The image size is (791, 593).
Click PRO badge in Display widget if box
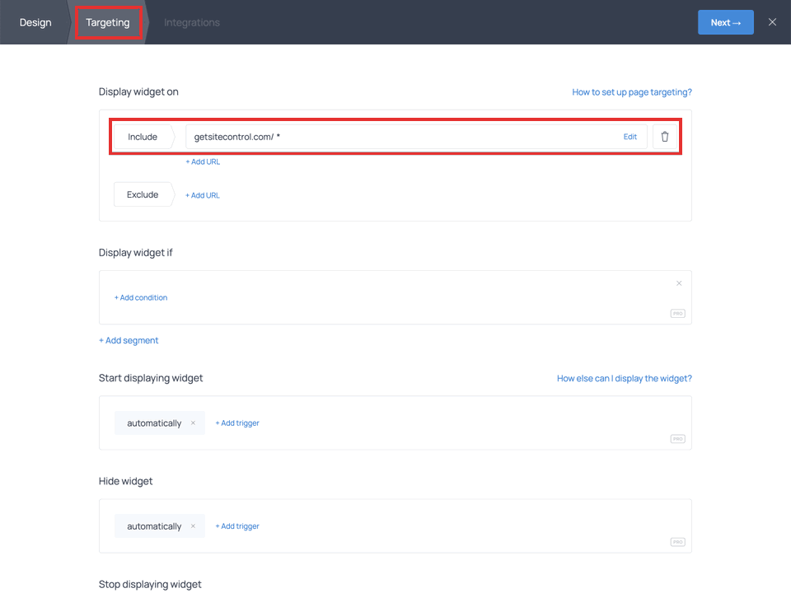[x=677, y=314]
